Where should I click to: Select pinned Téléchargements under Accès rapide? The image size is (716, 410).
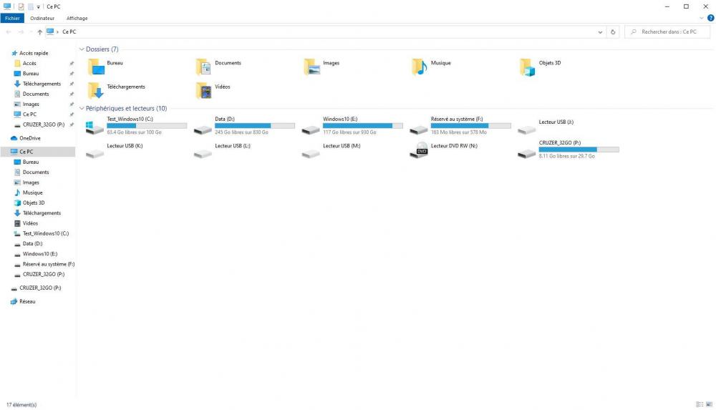[42, 84]
